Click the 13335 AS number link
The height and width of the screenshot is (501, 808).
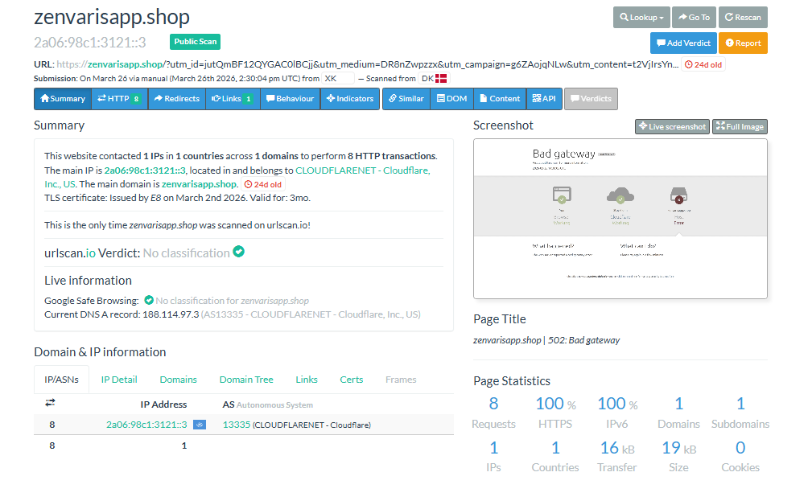237,425
